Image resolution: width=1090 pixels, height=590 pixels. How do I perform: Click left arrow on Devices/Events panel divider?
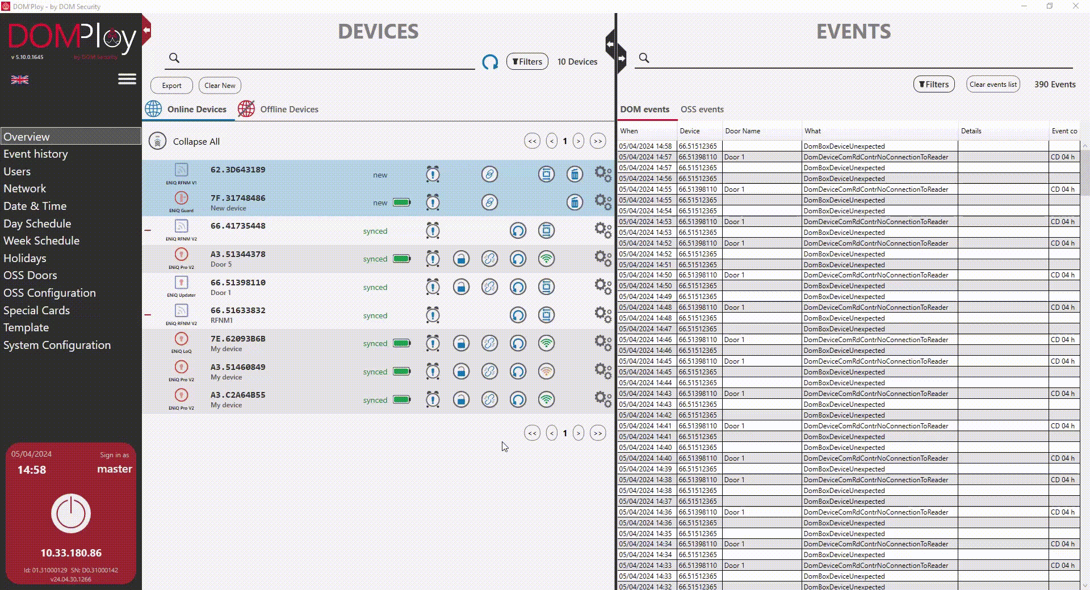pyautogui.click(x=610, y=44)
